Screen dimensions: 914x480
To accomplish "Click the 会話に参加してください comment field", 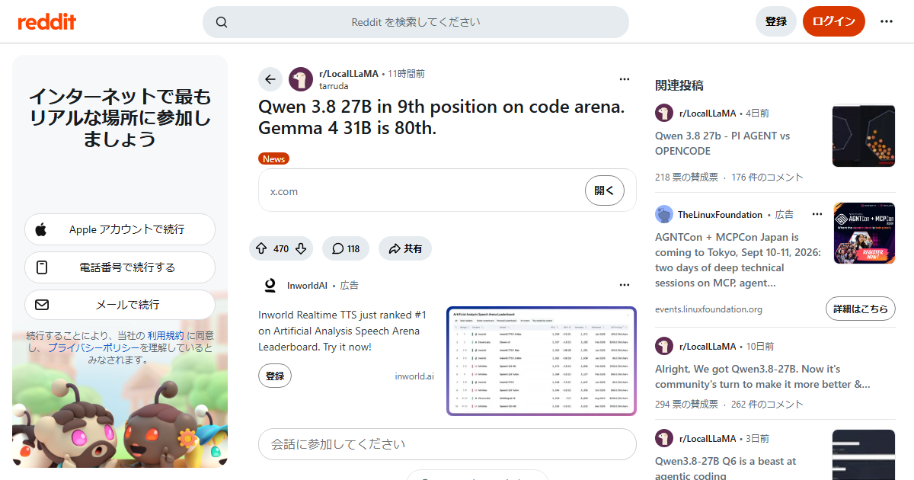I will pyautogui.click(x=447, y=444).
